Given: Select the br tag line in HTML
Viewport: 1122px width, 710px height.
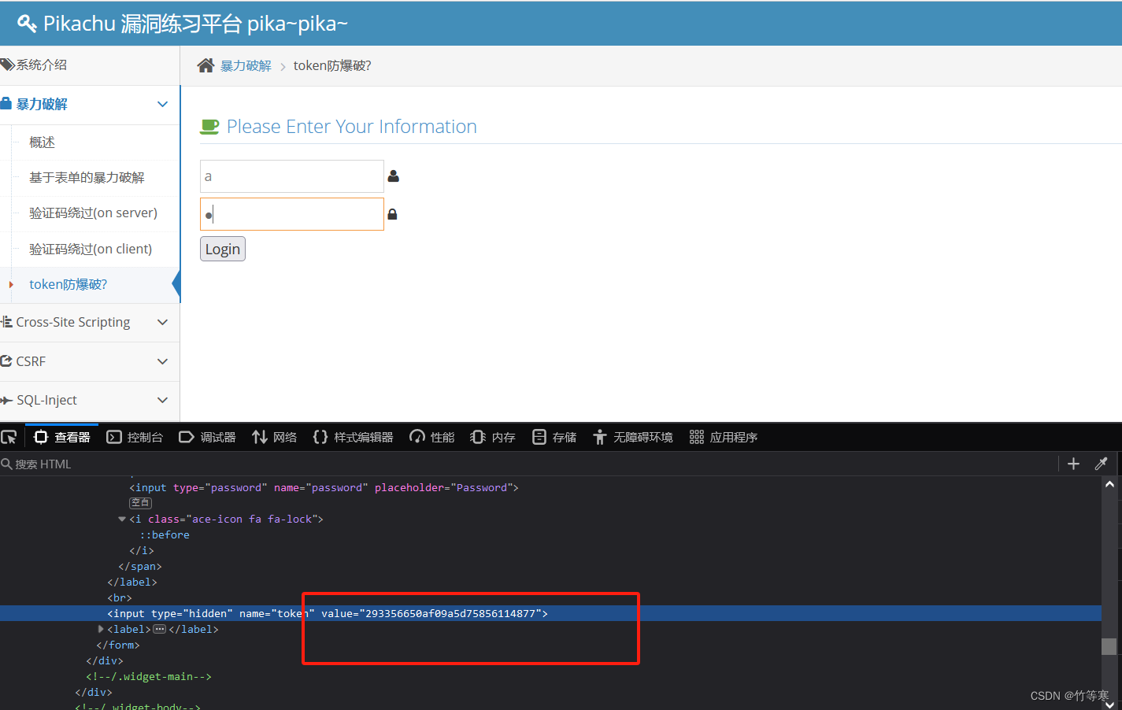Looking at the screenshot, I should [x=120, y=597].
